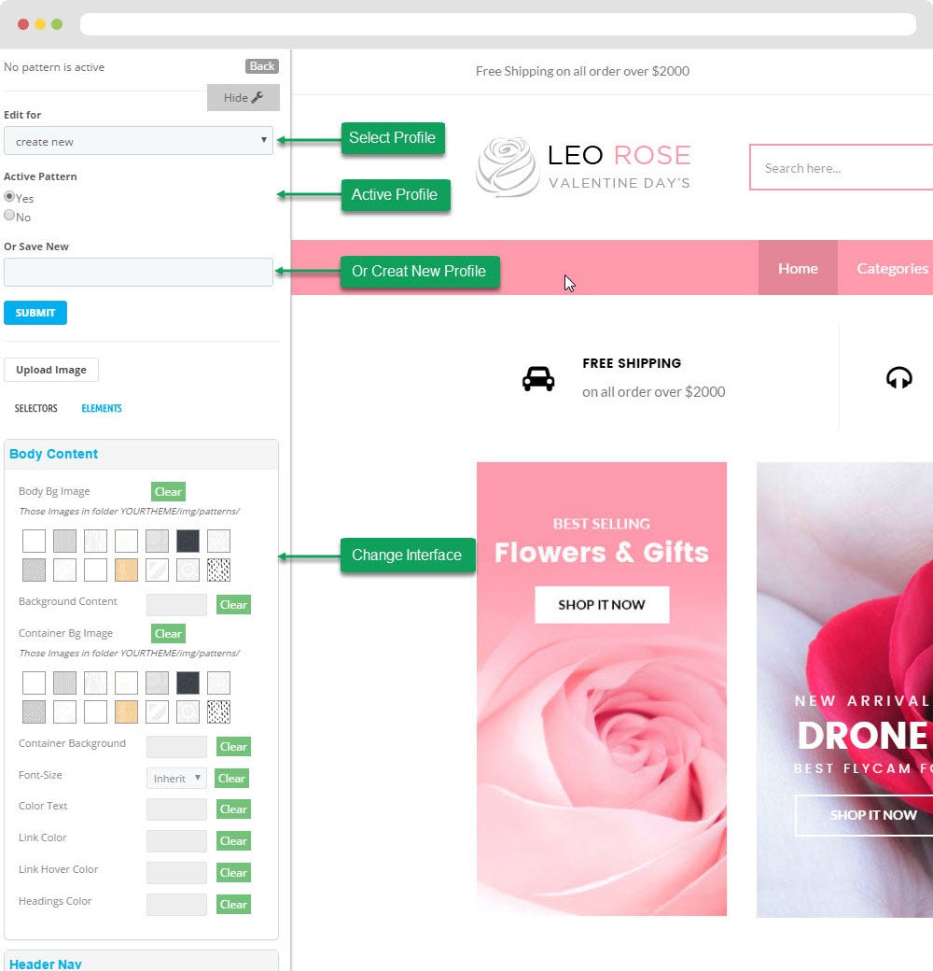
Task: Pick the dark navy pattern under Body Bg Image
Action: click(188, 541)
